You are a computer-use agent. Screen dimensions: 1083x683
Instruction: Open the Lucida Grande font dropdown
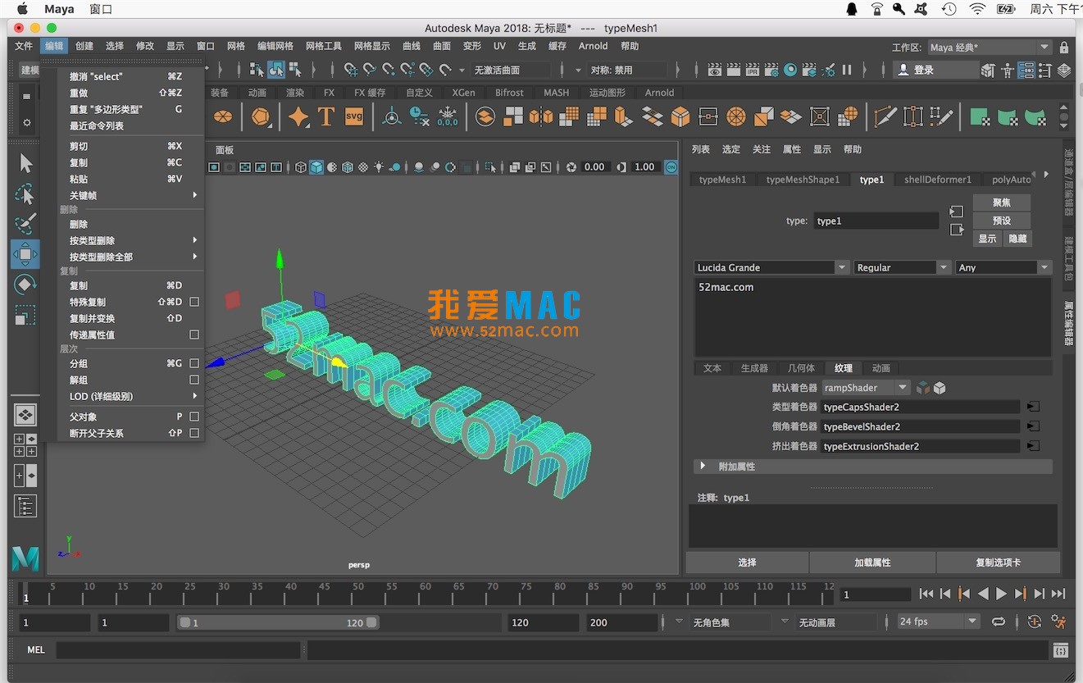(843, 267)
